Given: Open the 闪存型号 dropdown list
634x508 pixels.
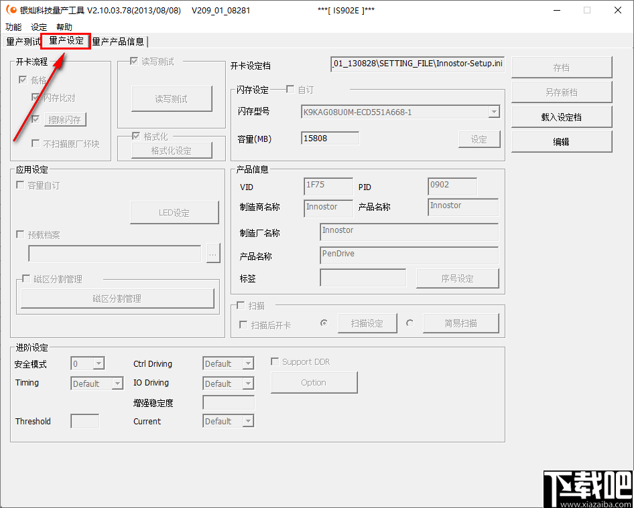Looking at the screenshot, I should pos(494,112).
